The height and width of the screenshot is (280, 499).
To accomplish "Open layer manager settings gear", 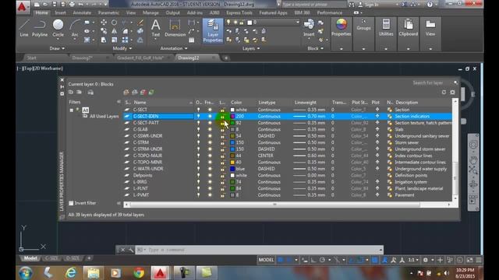I will (x=452, y=92).
